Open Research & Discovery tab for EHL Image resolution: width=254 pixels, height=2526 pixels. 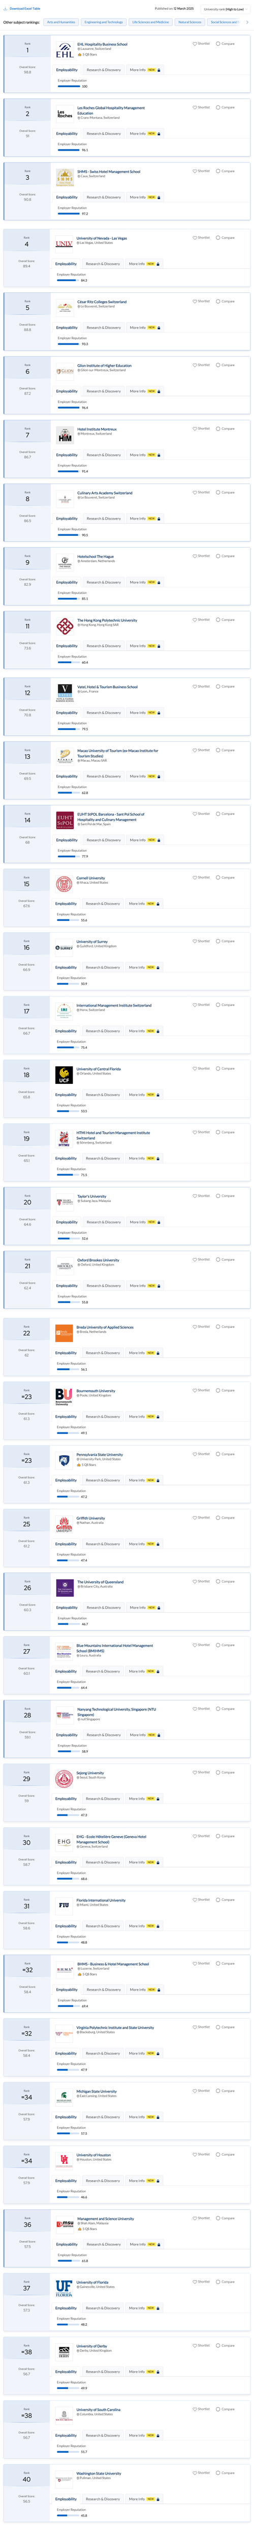(104, 70)
